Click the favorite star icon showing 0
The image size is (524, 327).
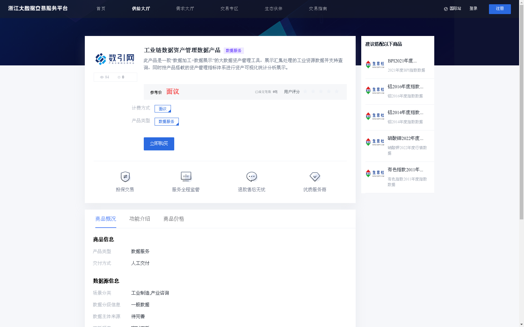(x=119, y=77)
